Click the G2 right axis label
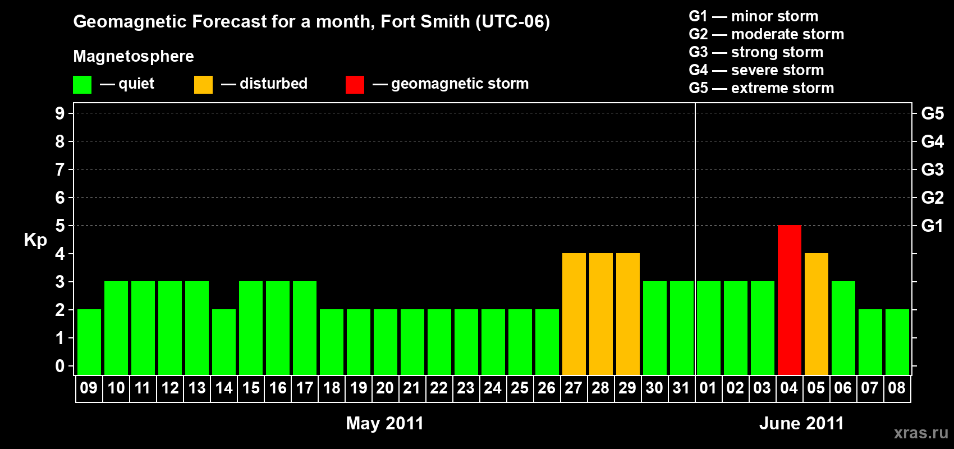Image resolution: width=954 pixels, height=449 pixels. point(933,198)
